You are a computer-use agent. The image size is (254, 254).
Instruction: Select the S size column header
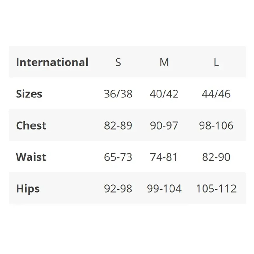[x=118, y=62]
